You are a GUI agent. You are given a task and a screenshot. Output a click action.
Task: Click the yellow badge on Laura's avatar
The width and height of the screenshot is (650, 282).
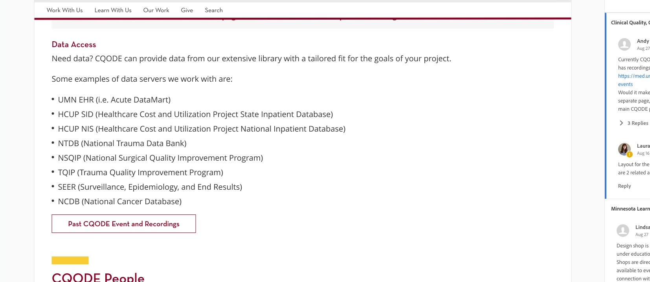coord(629,154)
